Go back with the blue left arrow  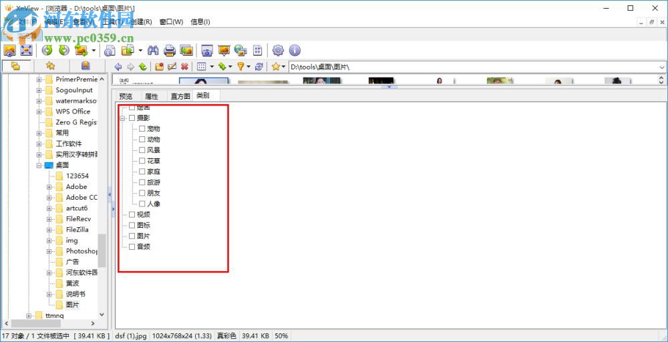118,66
